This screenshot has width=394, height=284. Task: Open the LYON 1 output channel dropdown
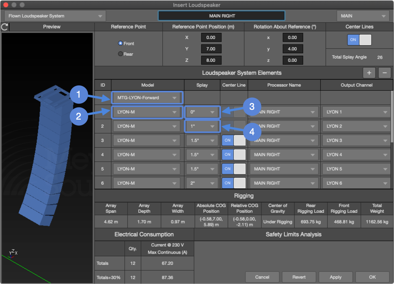356,112
